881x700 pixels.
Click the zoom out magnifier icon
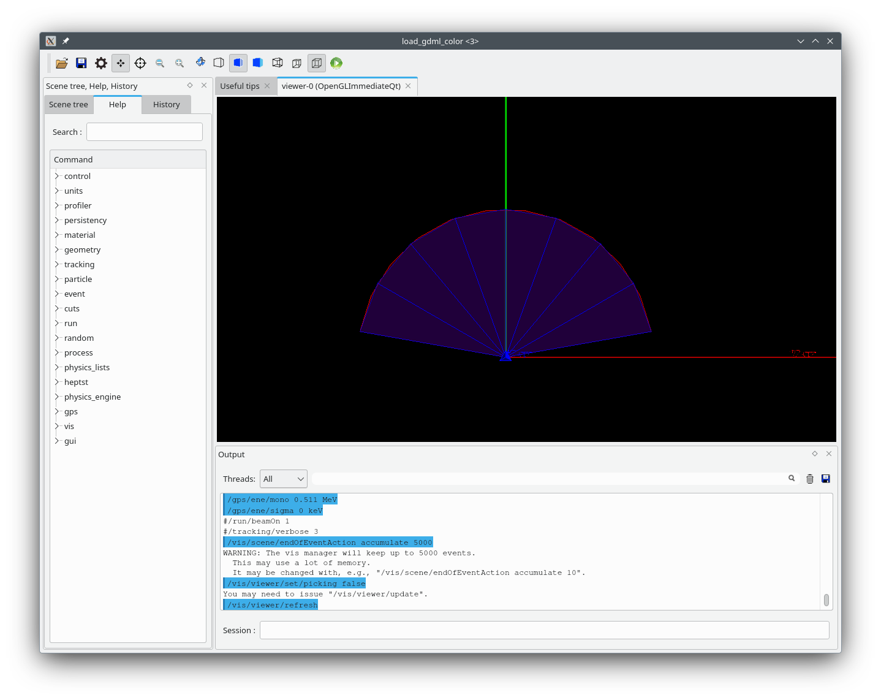pos(160,63)
